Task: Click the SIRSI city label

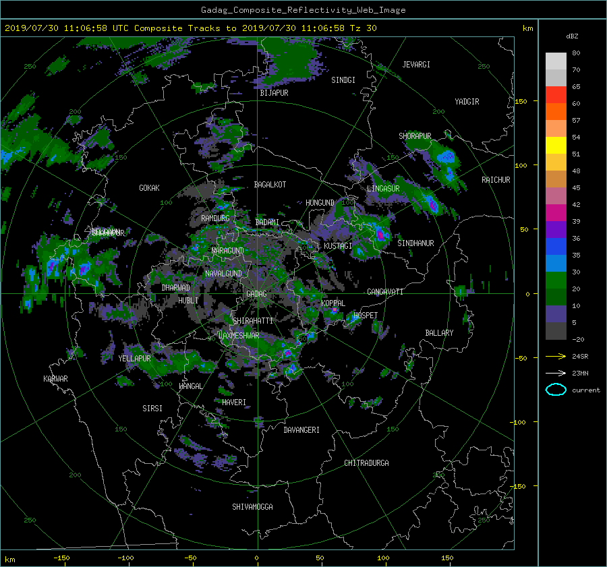Action: coord(152,409)
